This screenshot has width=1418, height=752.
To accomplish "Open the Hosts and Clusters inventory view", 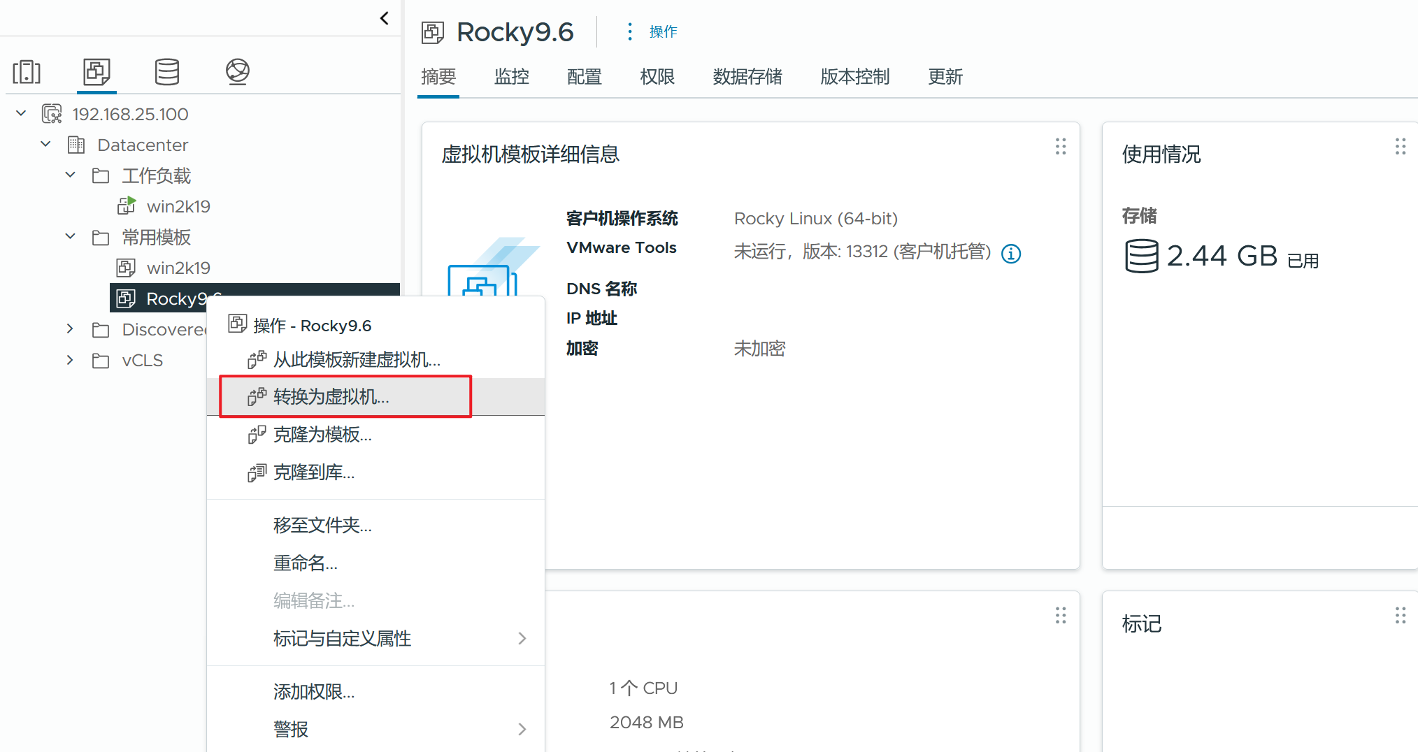I will pos(27,72).
